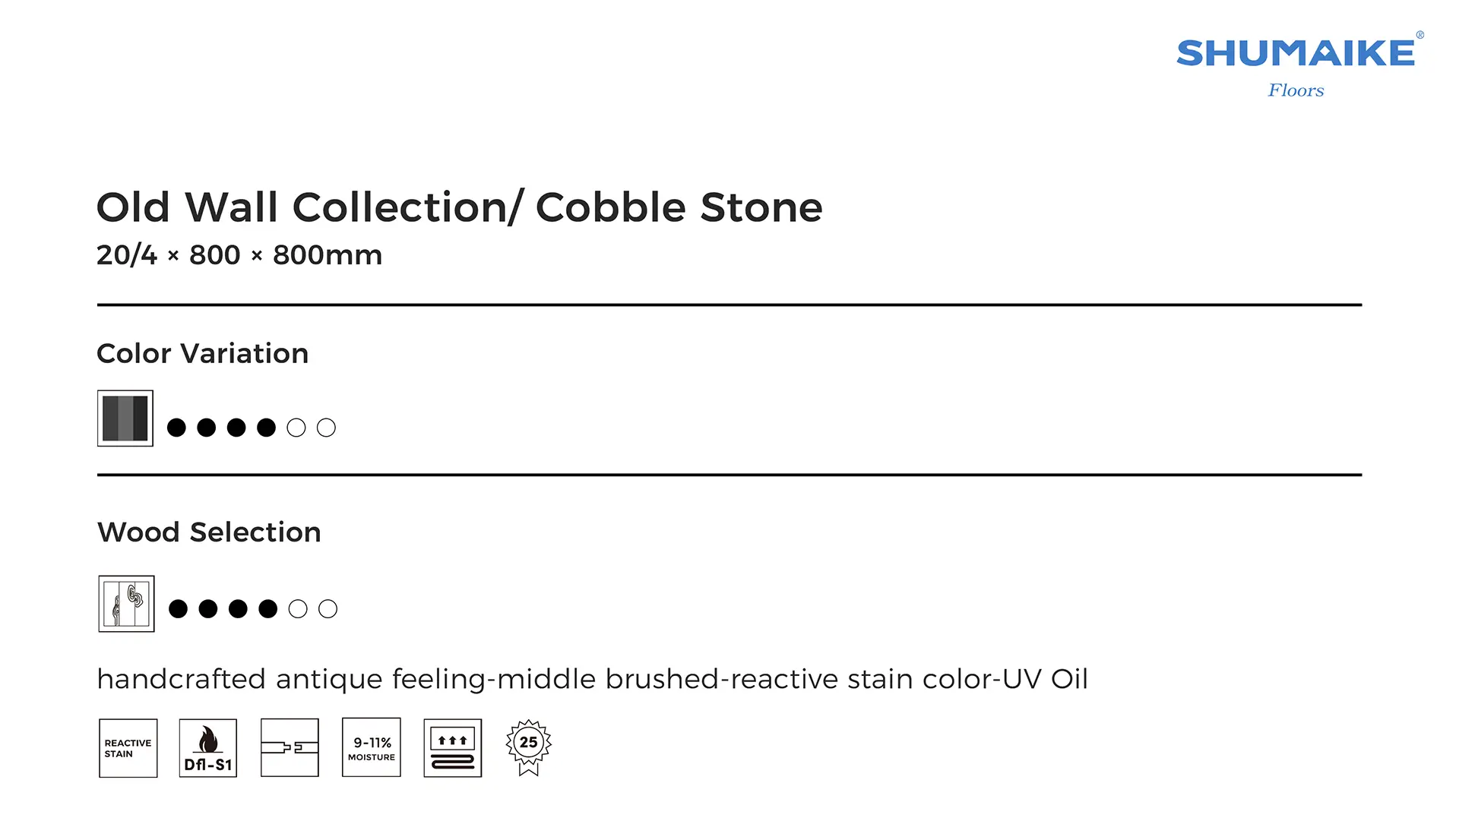
Task: Select last empty dot under Color Variation
Action: point(326,428)
